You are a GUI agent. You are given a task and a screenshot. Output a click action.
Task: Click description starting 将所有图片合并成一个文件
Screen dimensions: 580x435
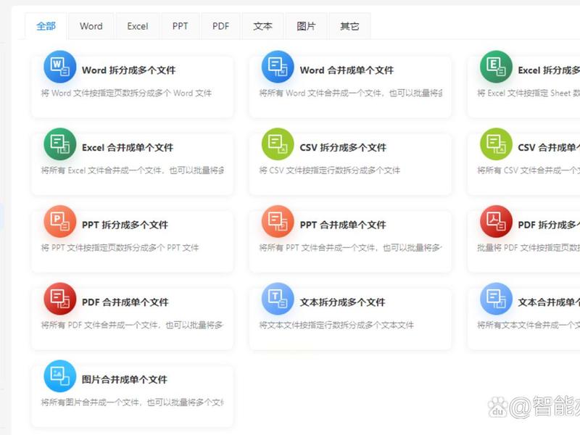[133, 402]
